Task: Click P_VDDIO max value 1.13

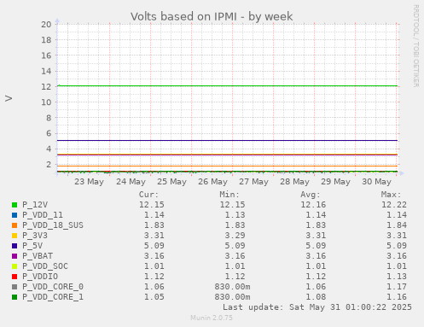Action: 397,277
